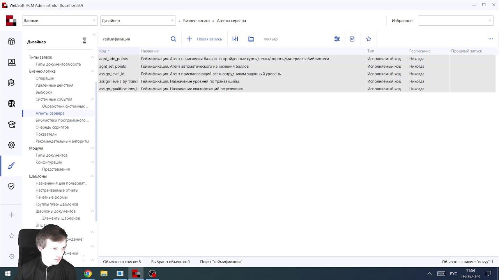Viewport: 499px width, 280px height.
Task: Open the person card sidebar icon
Action: click(x=11, y=62)
